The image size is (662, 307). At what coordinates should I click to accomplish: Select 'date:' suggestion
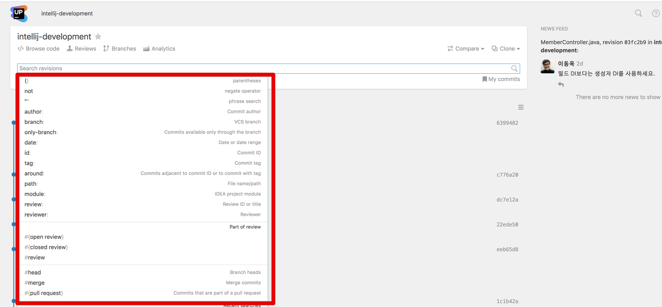143,143
